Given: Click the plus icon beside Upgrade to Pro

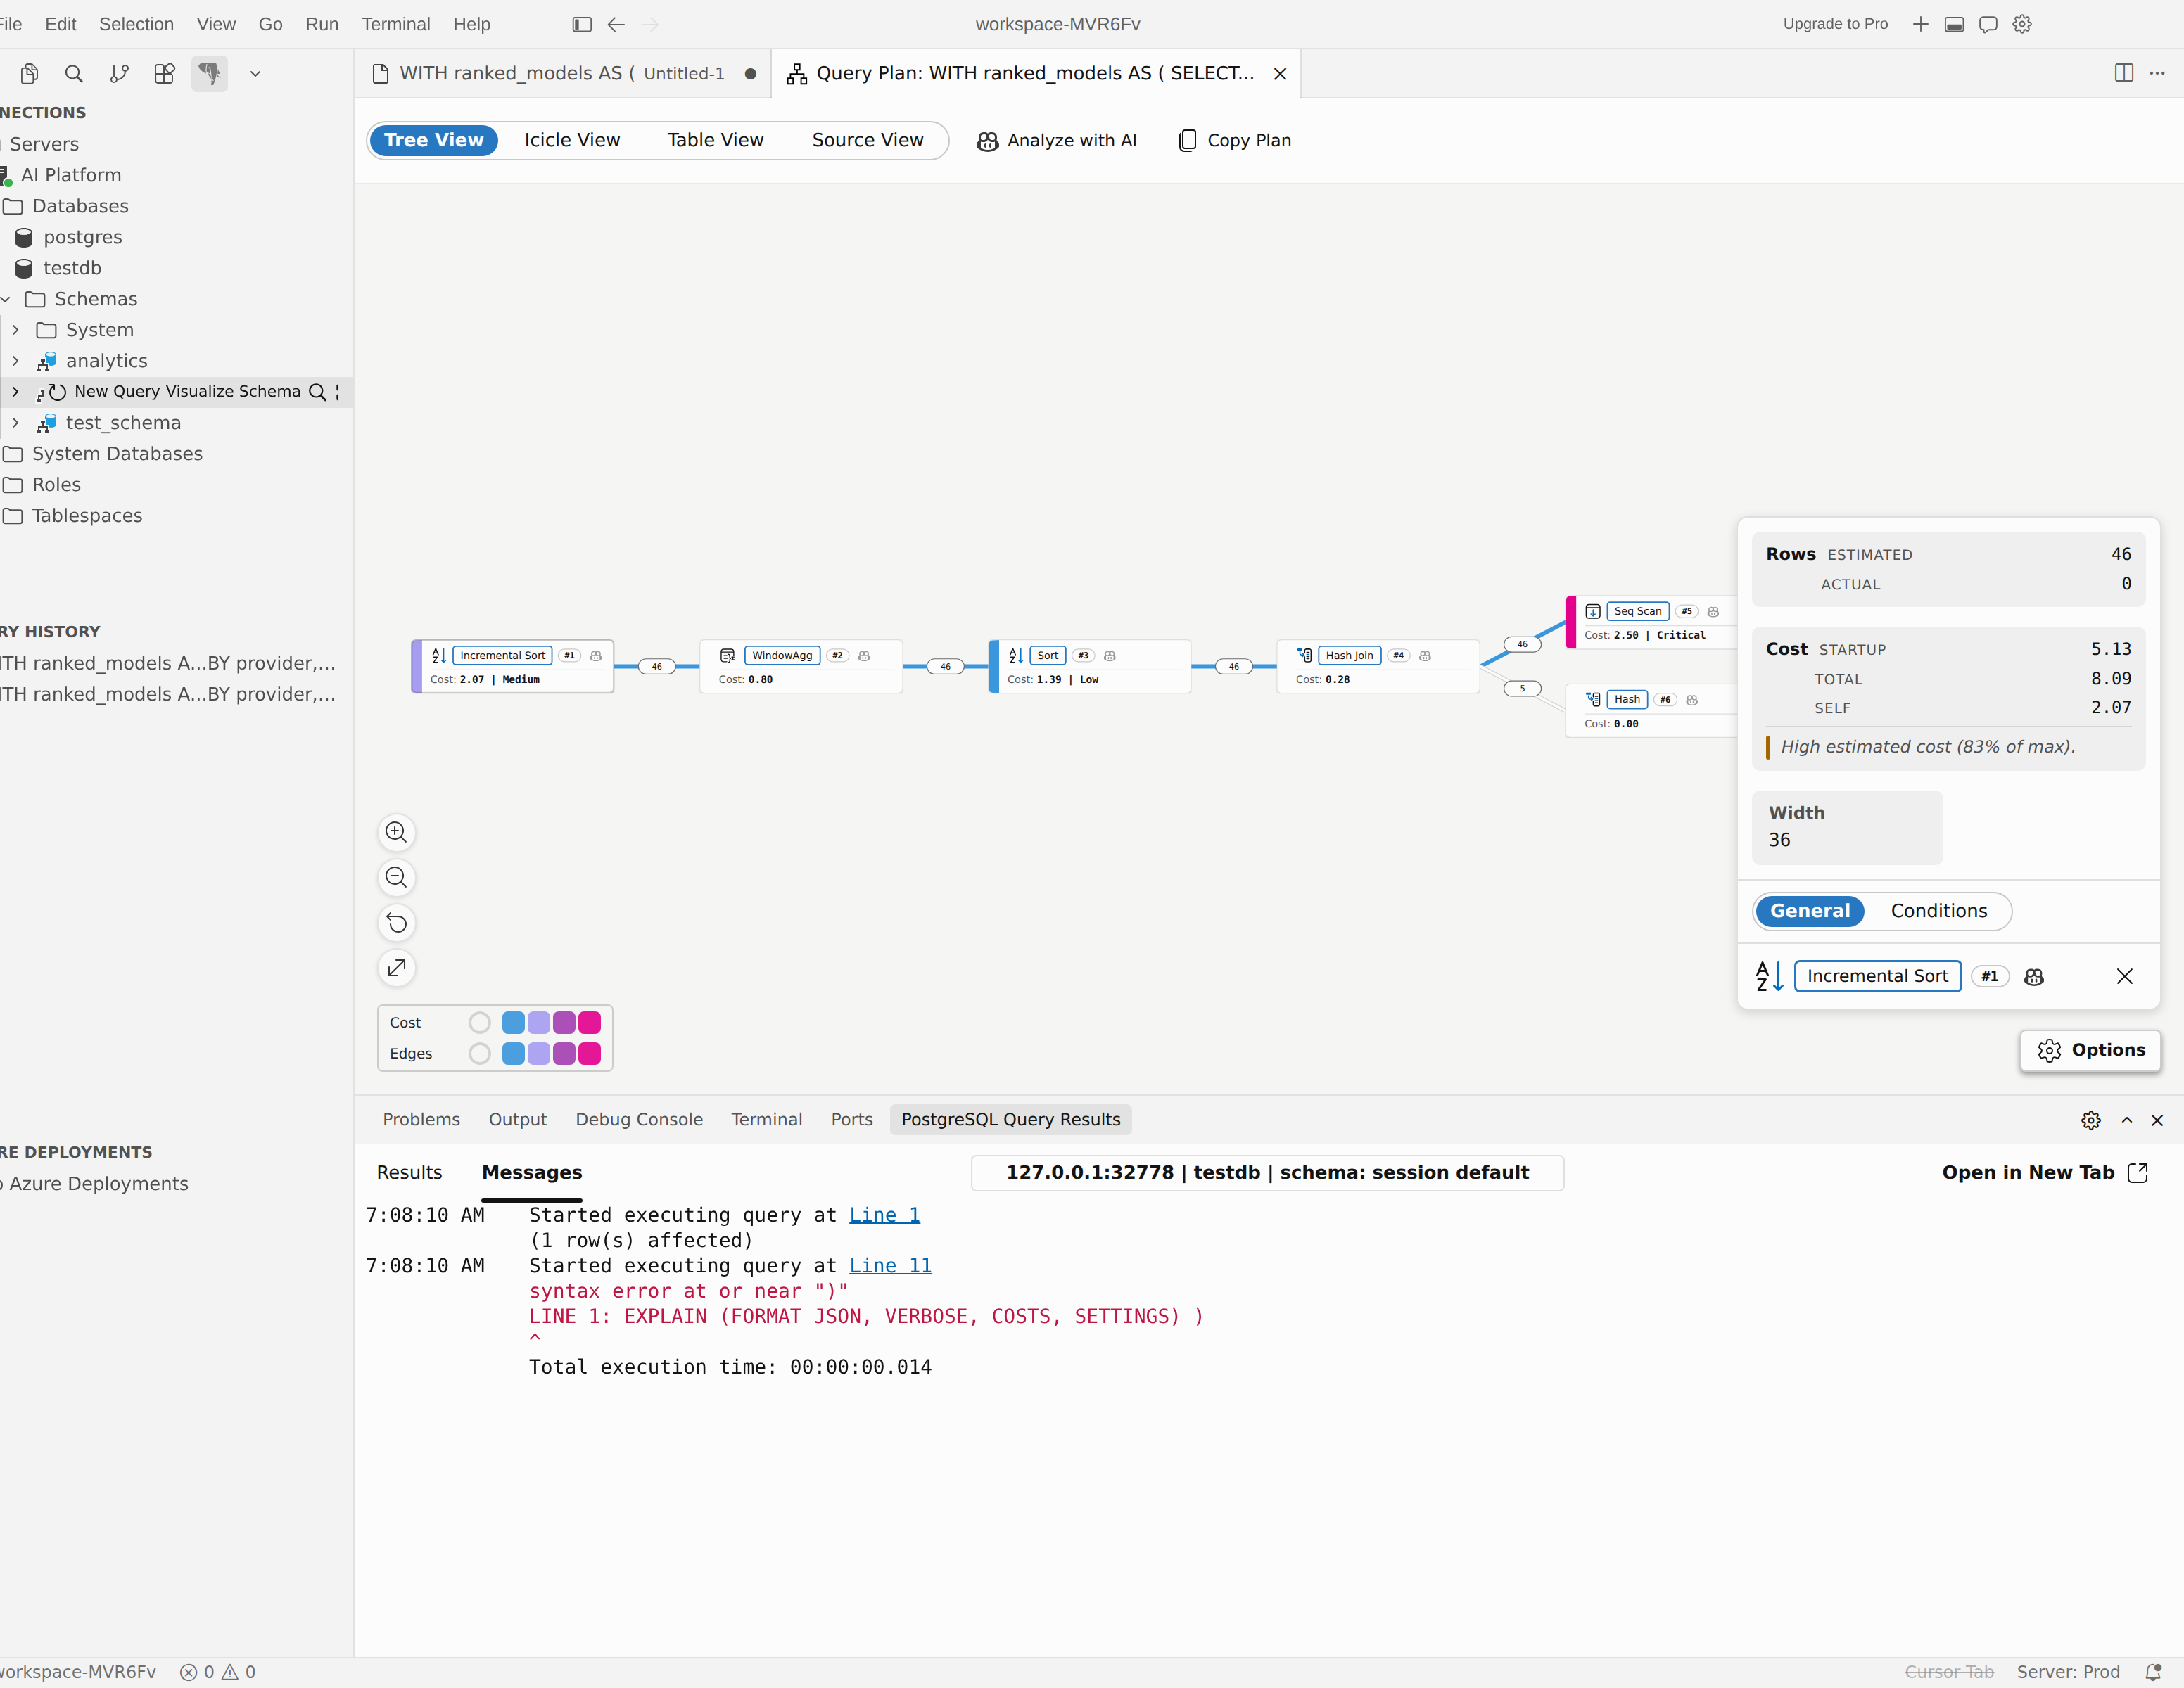Looking at the screenshot, I should [1920, 24].
